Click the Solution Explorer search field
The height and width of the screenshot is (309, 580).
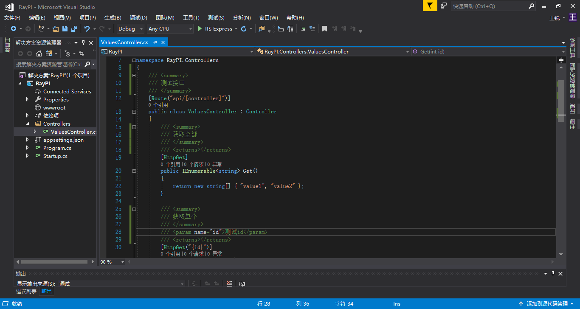coord(48,64)
